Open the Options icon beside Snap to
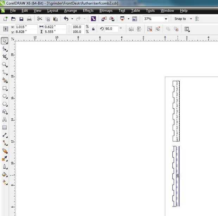This screenshot has height=216, width=218. point(197,19)
